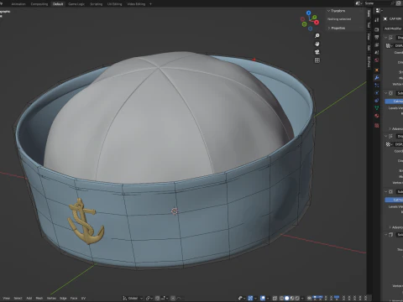The image size is (403, 302).
Task: Open the Active Tool settings tab
Action: [377, 19]
